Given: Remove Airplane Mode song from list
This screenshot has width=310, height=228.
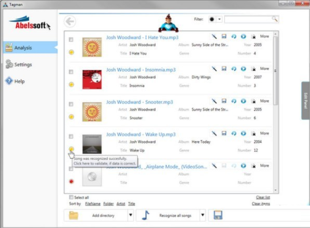Looking at the screenshot, I should 253,166.
